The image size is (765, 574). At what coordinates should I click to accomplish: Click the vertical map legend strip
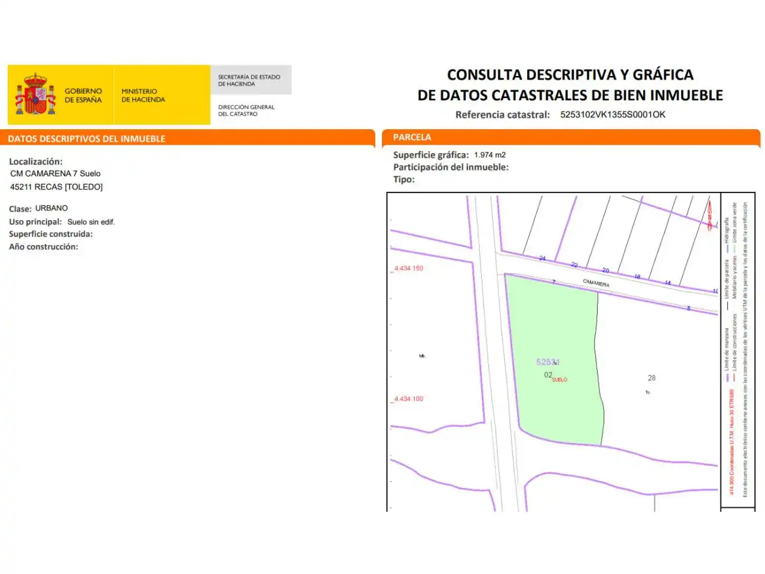(x=738, y=350)
